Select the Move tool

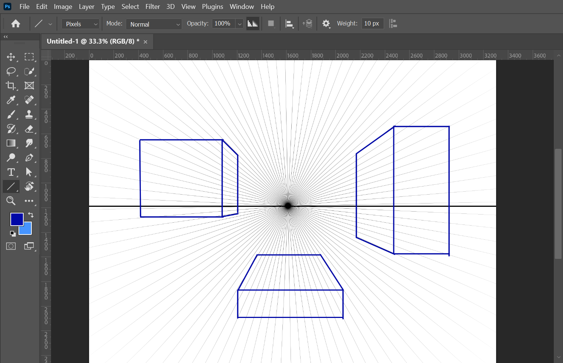tap(11, 57)
